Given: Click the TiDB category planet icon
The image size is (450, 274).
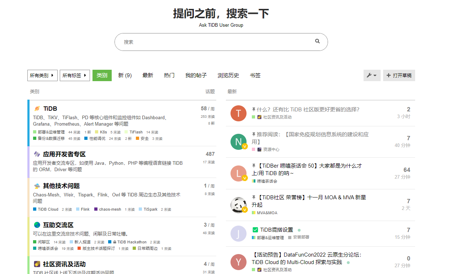Looking at the screenshot, I should [37, 109].
